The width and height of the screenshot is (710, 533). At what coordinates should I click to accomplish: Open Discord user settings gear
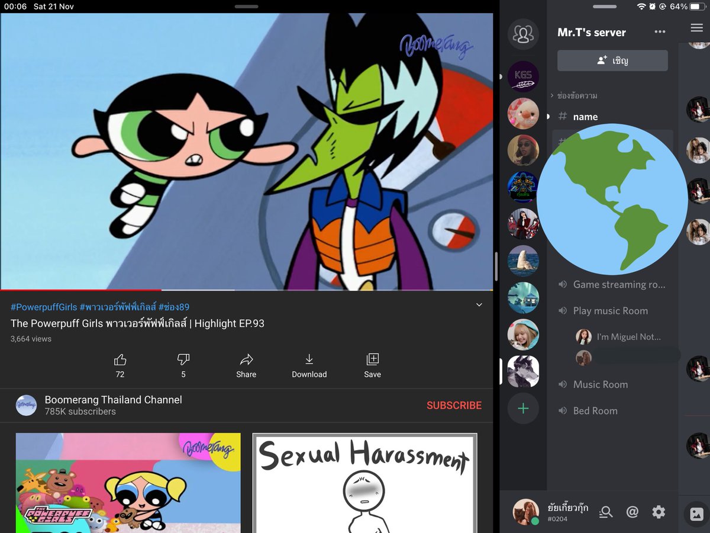[x=659, y=512]
